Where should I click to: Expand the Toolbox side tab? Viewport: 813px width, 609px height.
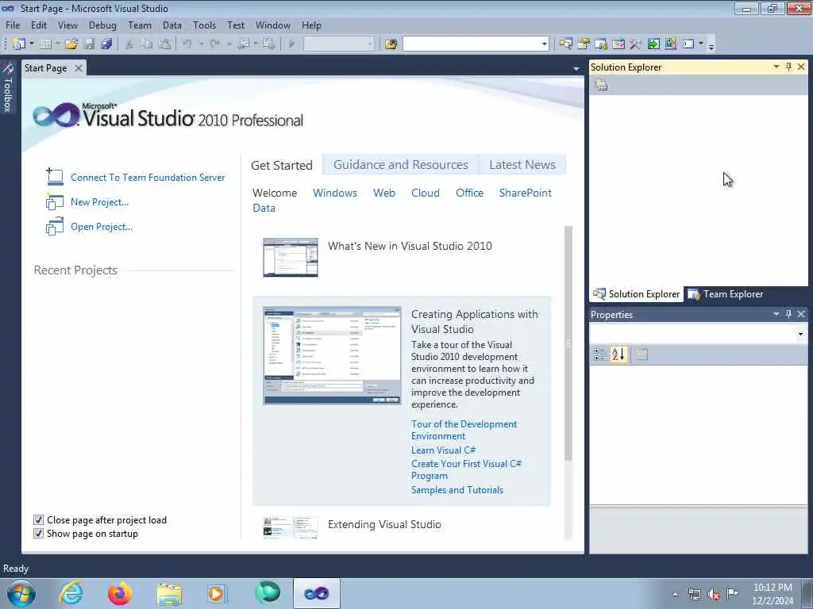[x=8, y=88]
